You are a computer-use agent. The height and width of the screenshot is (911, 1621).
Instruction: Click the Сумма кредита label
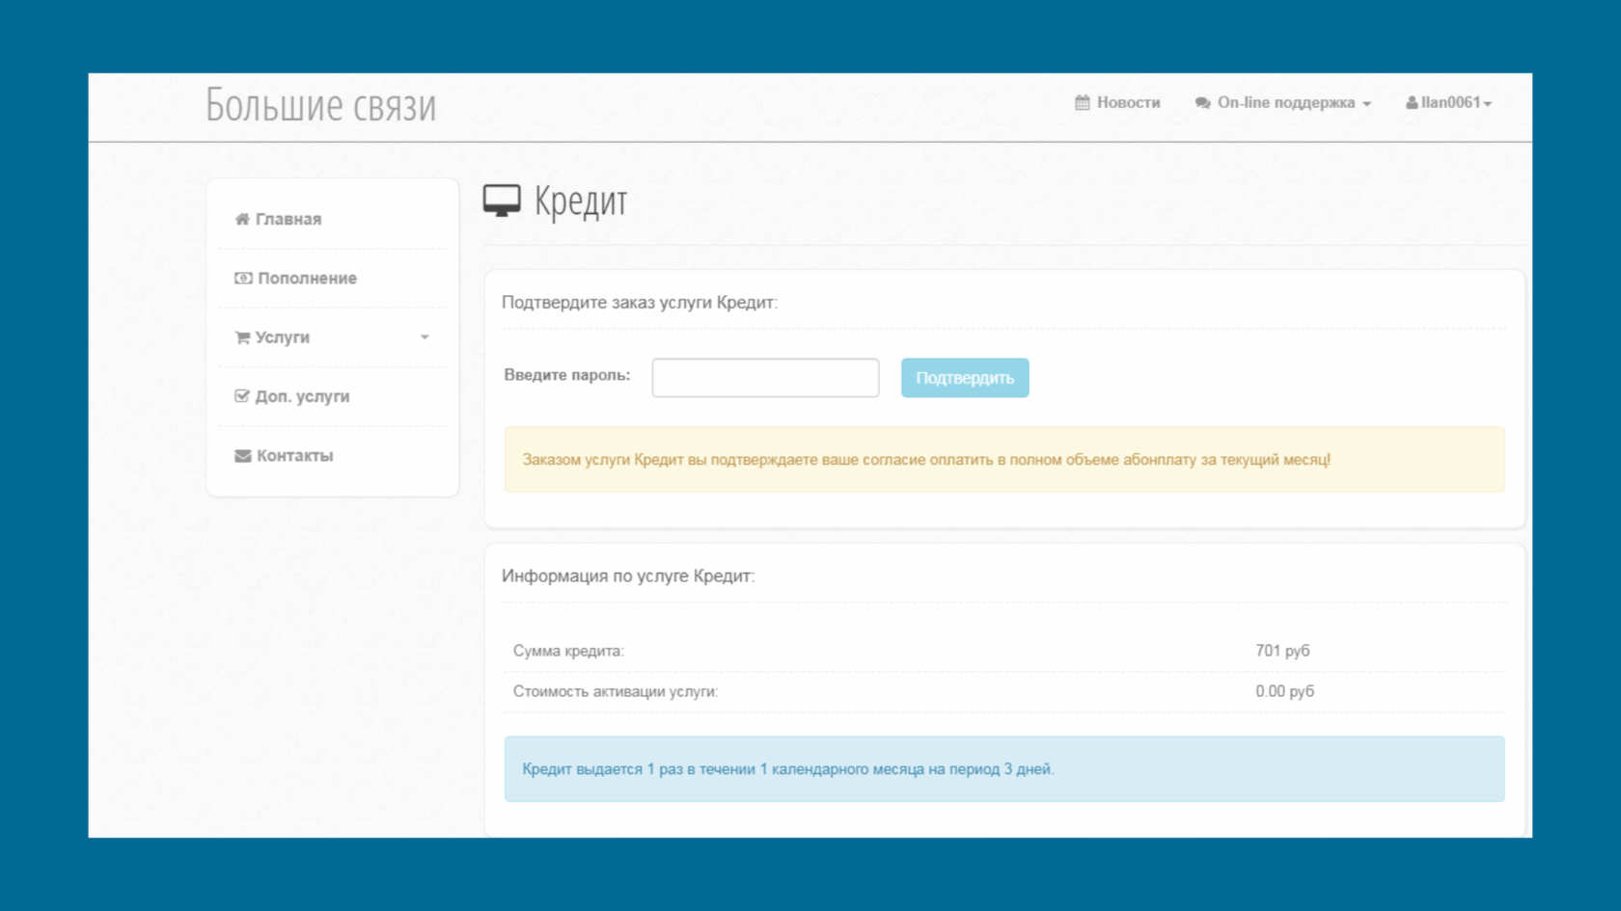(x=568, y=651)
